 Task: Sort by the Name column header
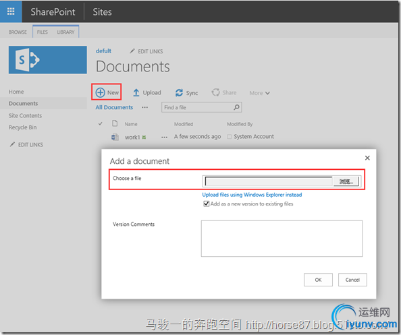131,124
